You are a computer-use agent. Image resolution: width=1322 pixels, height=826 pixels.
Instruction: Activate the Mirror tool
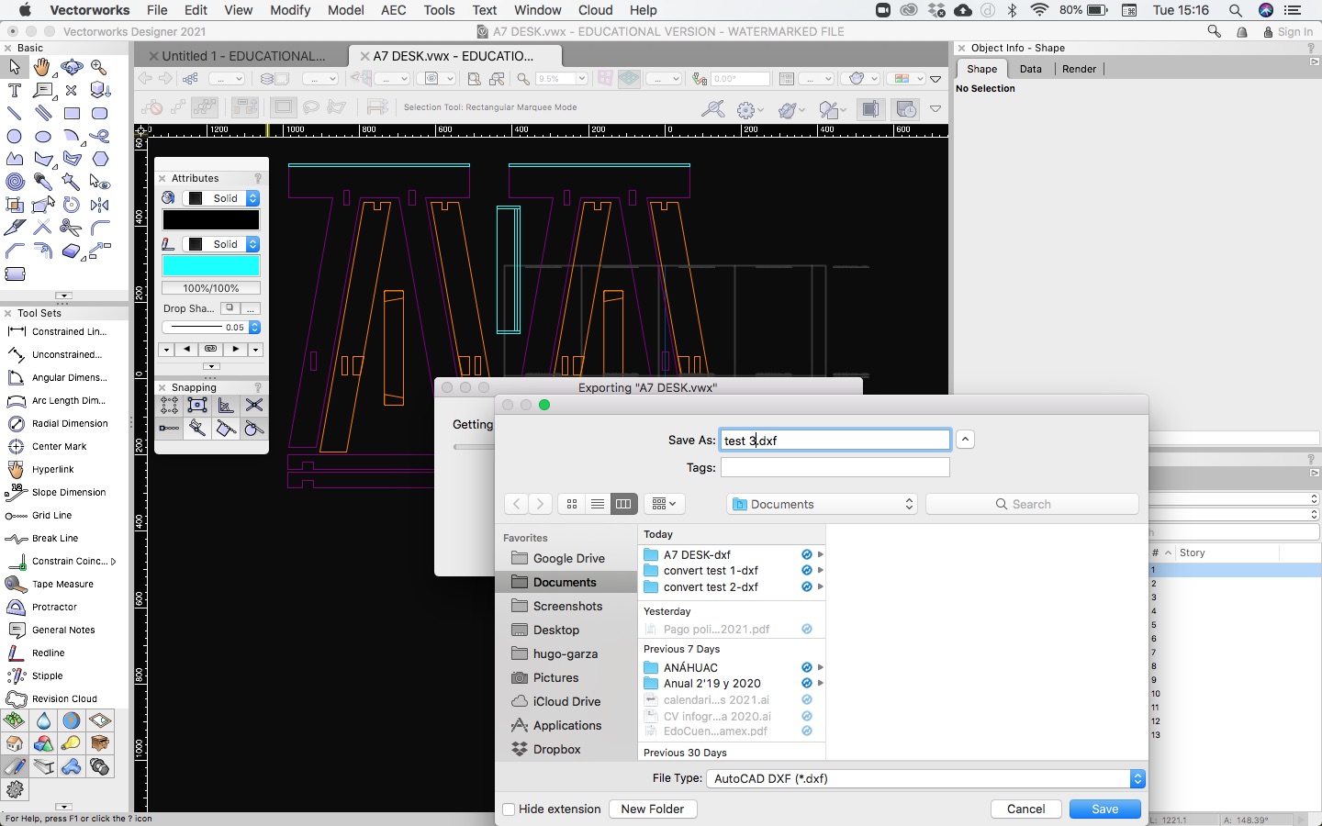[100, 205]
